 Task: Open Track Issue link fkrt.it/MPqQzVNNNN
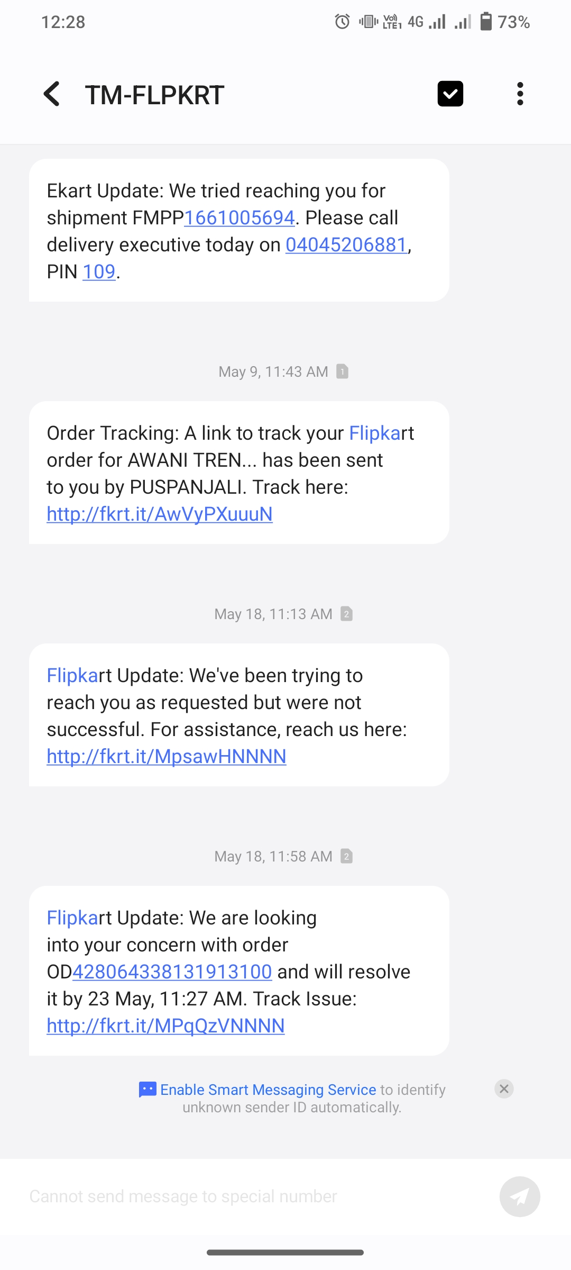[x=165, y=1026]
